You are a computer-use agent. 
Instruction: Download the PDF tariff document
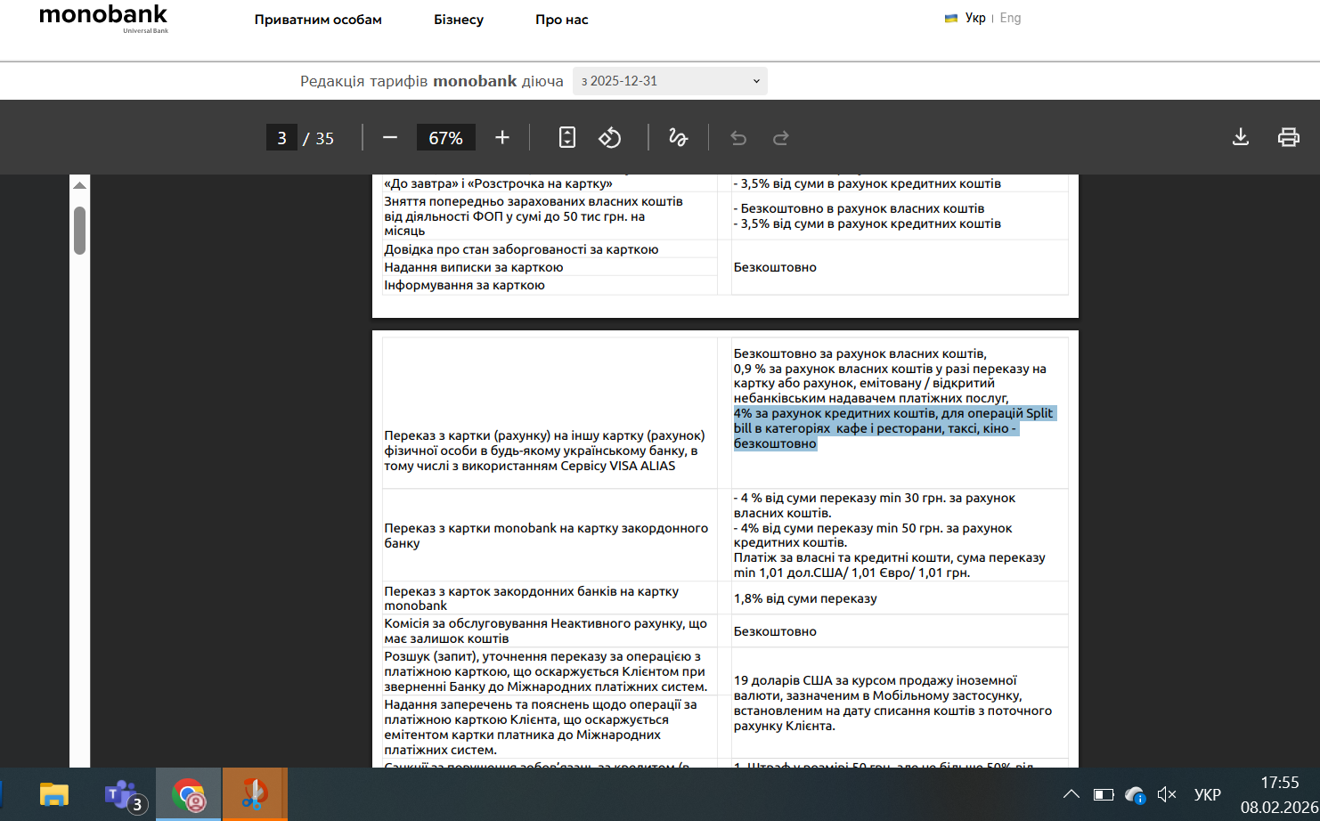1241,137
